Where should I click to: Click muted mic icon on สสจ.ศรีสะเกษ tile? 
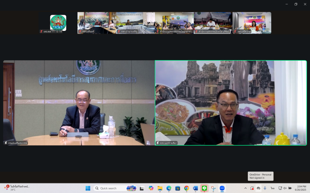pyautogui.click(x=235, y=32)
